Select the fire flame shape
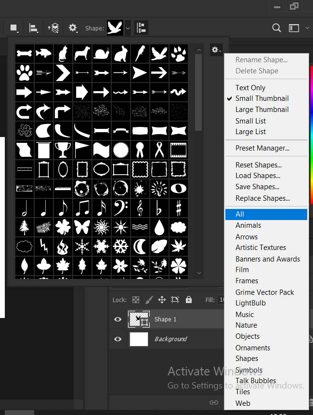Image resolution: width=313 pixels, height=415 pixels. [63, 247]
